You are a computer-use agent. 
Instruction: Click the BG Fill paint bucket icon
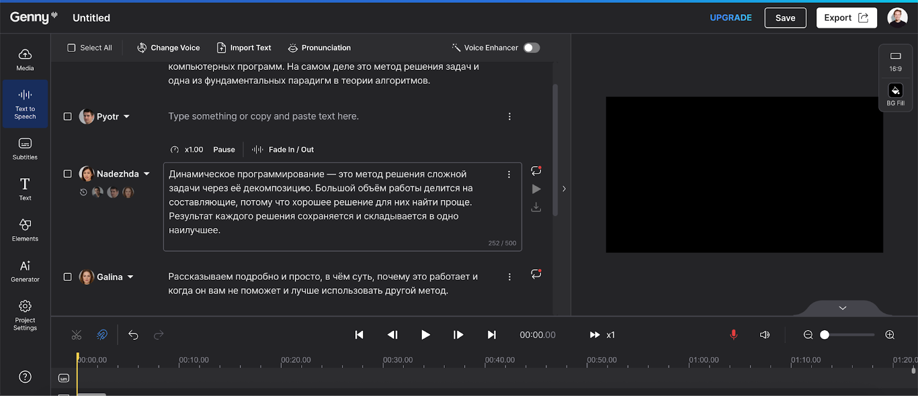[x=895, y=91]
